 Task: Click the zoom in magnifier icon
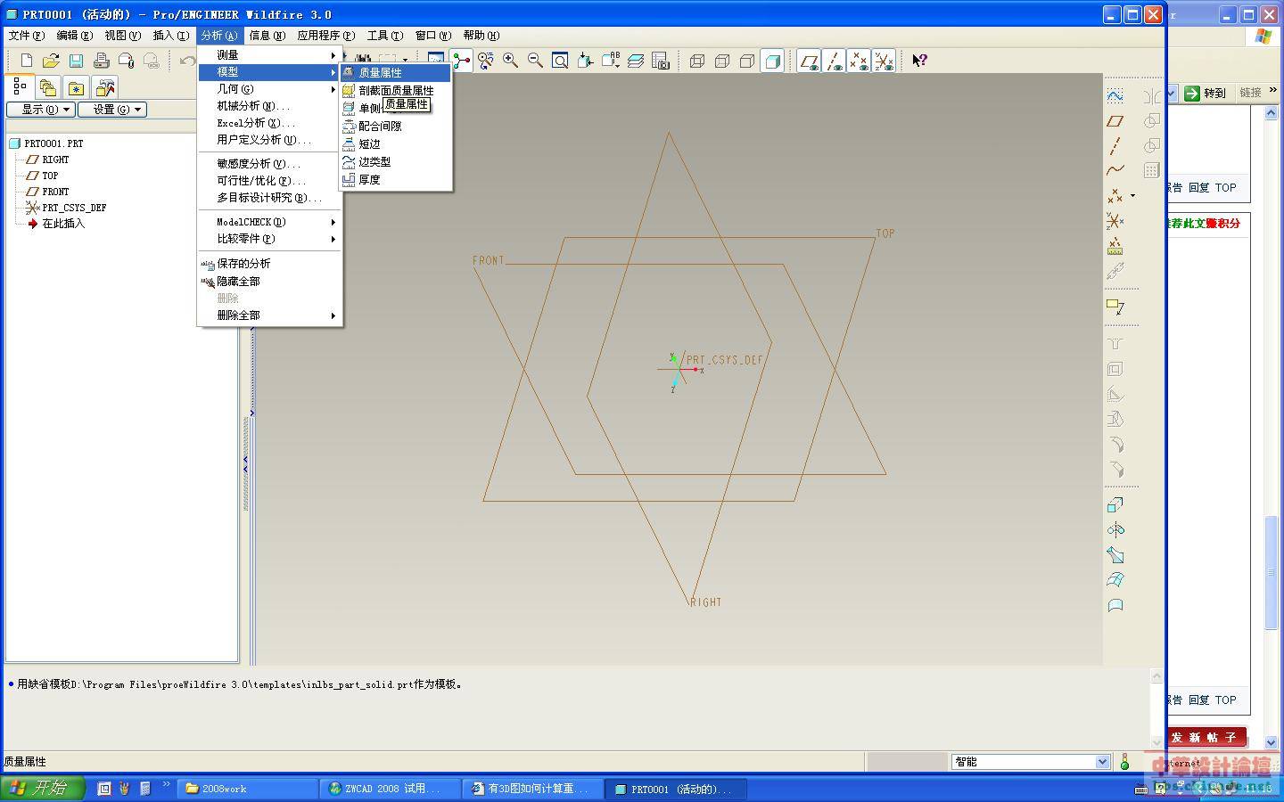point(511,61)
